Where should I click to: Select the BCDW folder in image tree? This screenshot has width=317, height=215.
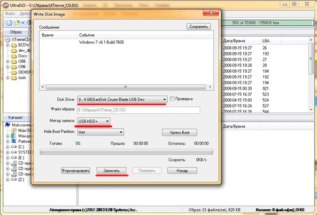(21, 45)
